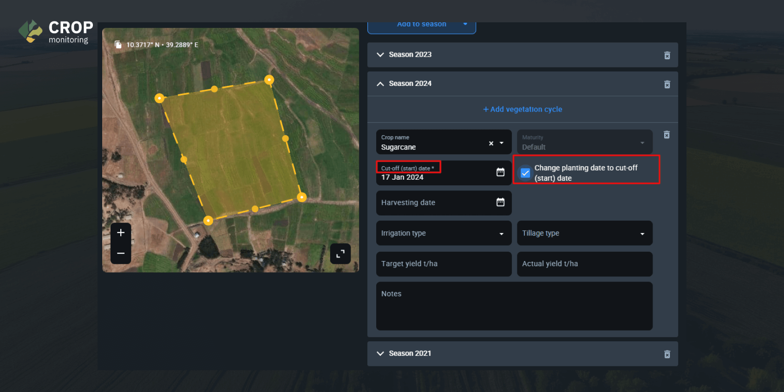
Task: Open the Crop name dropdown arrow
Action: 502,143
